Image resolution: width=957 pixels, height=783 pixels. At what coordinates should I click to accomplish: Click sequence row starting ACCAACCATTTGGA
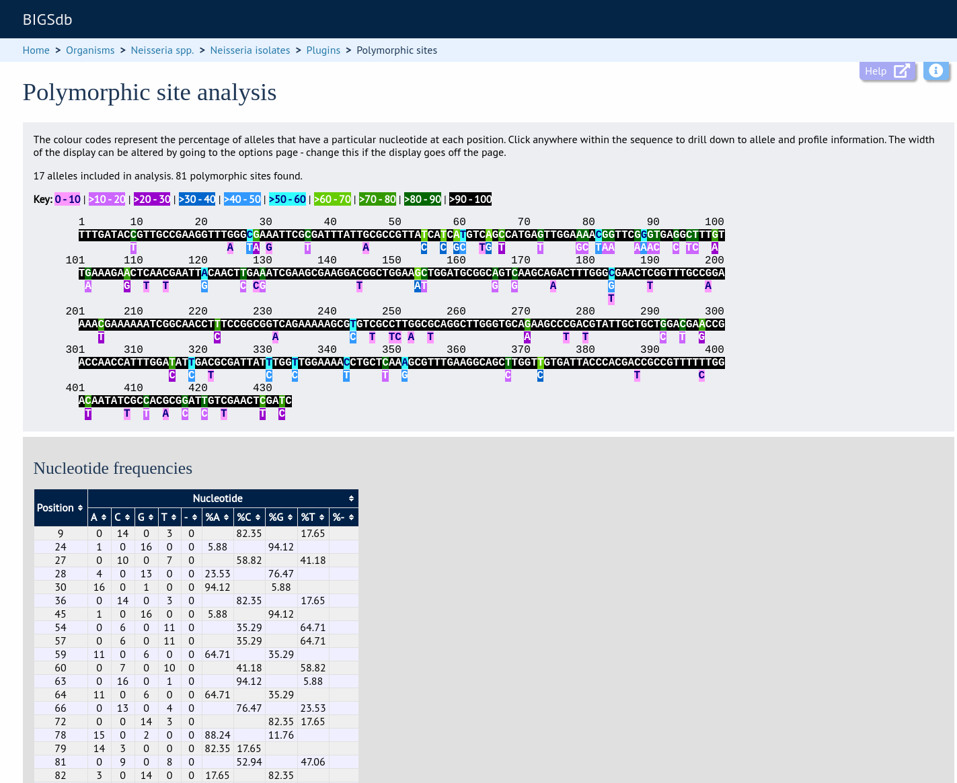401,362
